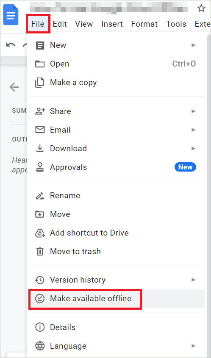The height and width of the screenshot is (358, 211).
Task: Click the Move to trash bin icon
Action: point(40,252)
